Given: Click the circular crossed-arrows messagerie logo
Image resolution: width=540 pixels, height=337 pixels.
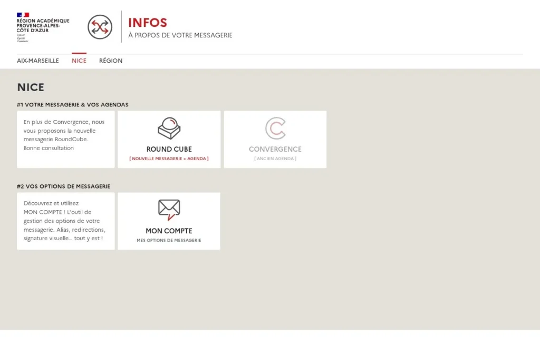Looking at the screenshot, I should pyautogui.click(x=100, y=27).
